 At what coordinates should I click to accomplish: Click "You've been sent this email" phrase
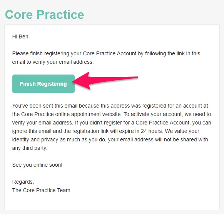[x=45, y=106]
